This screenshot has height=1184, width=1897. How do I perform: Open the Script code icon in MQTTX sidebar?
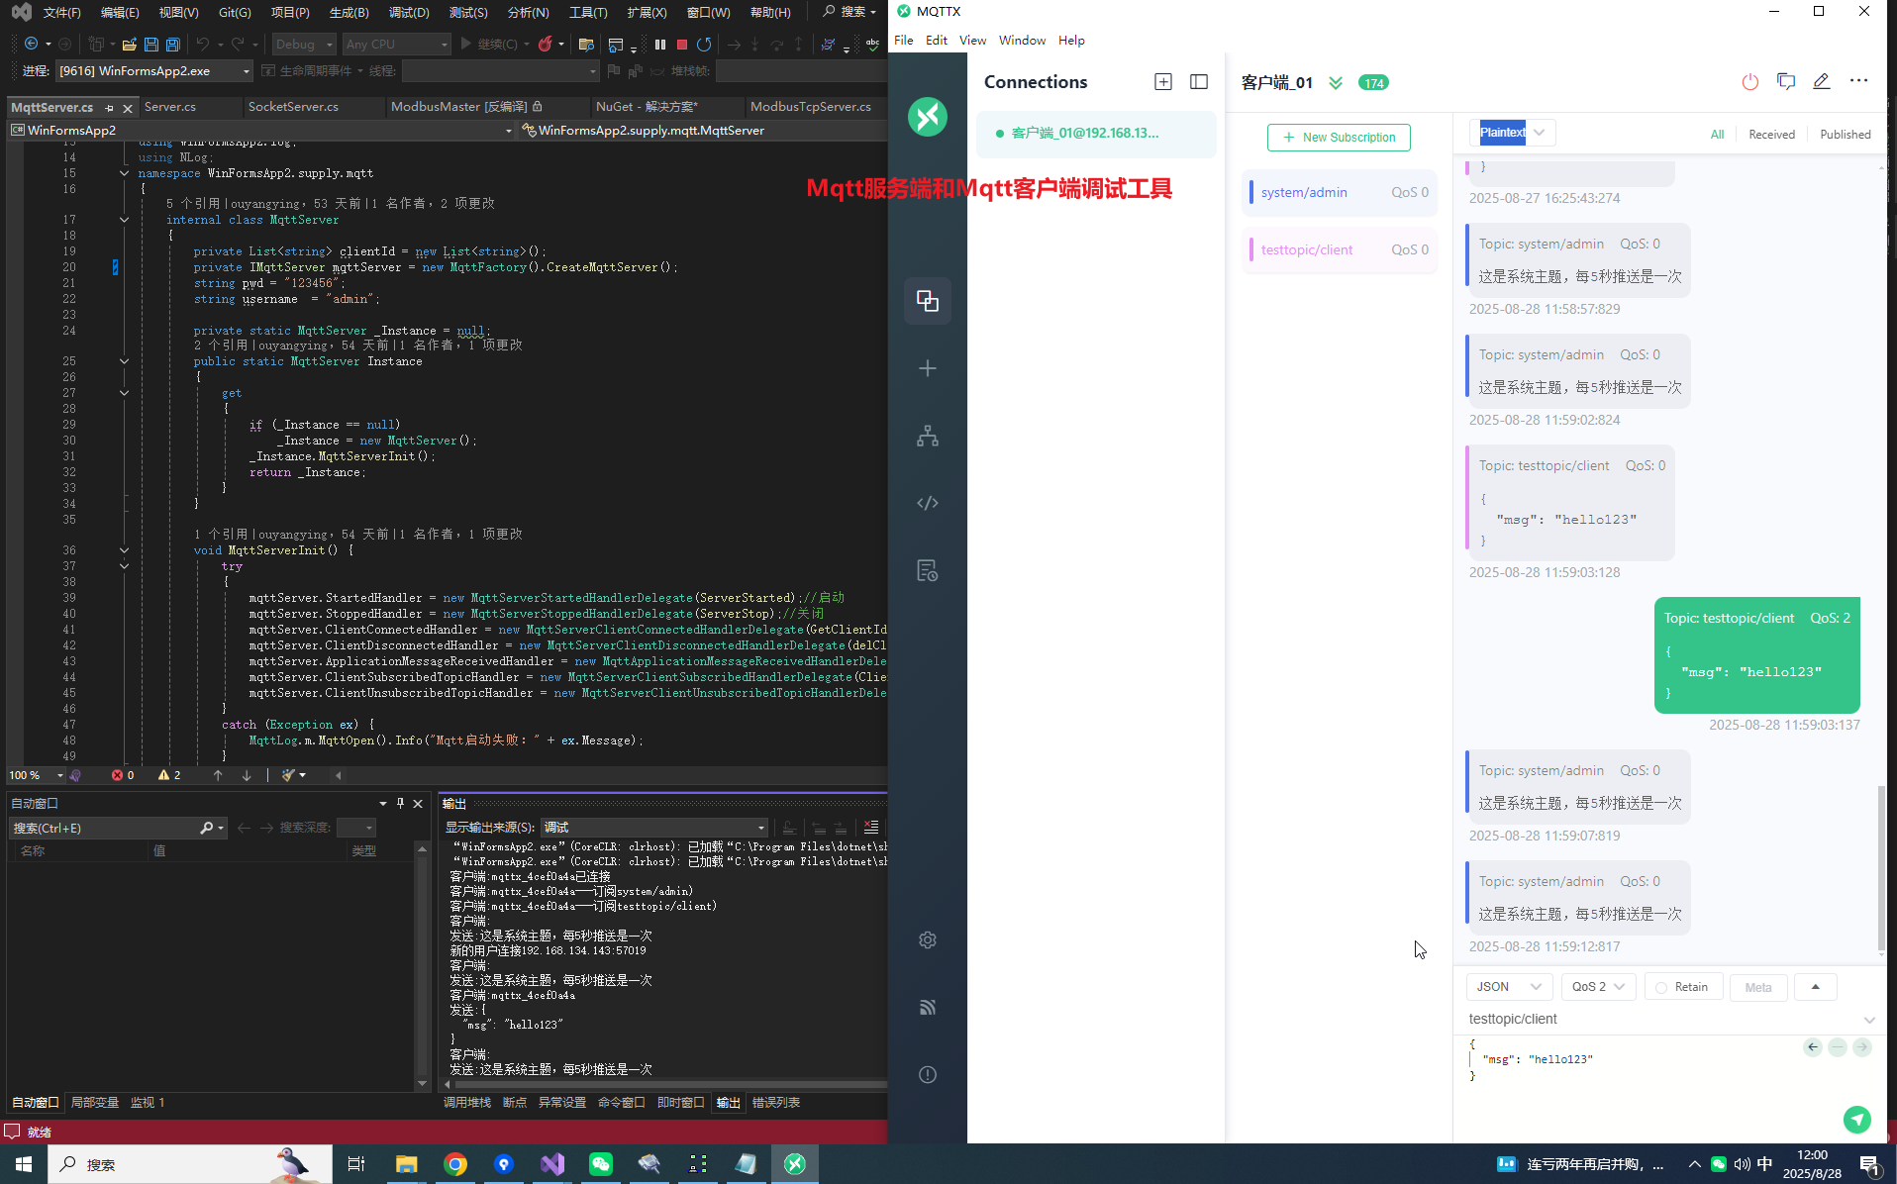[928, 503]
